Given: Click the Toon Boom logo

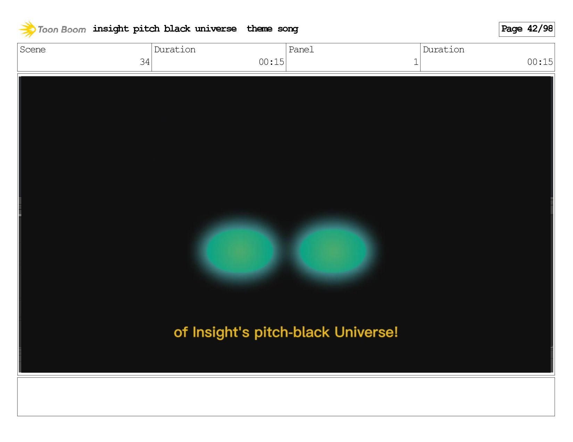Looking at the screenshot, I should point(52,29).
